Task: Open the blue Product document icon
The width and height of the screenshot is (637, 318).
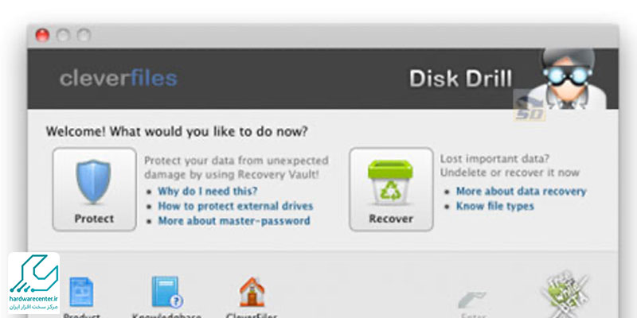Action: click(x=81, y=292)
